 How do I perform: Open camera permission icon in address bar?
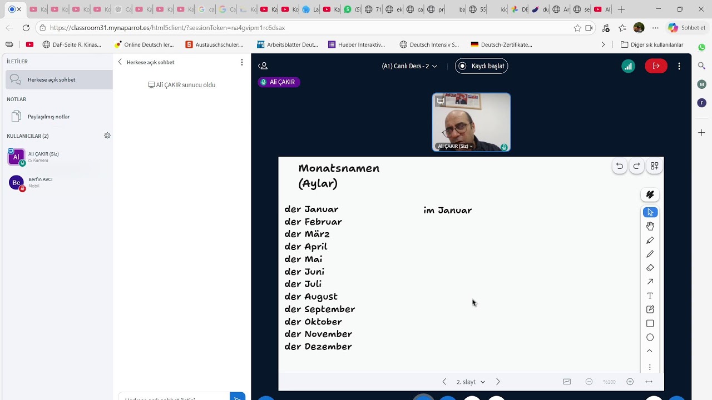[x=589, y=28]
